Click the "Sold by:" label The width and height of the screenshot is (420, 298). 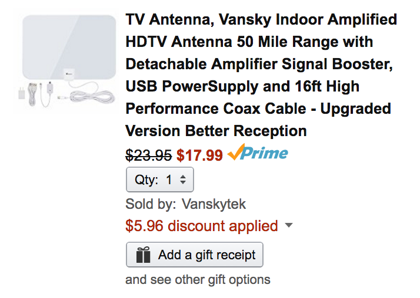click(151, 204)
